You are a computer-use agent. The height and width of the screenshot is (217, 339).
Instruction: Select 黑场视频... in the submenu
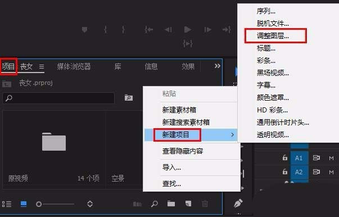tap(273, 73)
